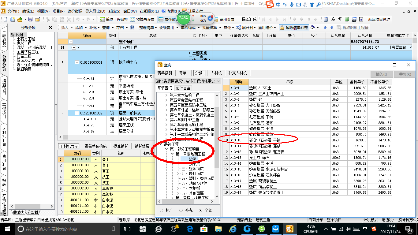The image size is (418, 235).
Task: Select row A13-17 垫层 现浇混凝土
Action: tap(307, 181)
